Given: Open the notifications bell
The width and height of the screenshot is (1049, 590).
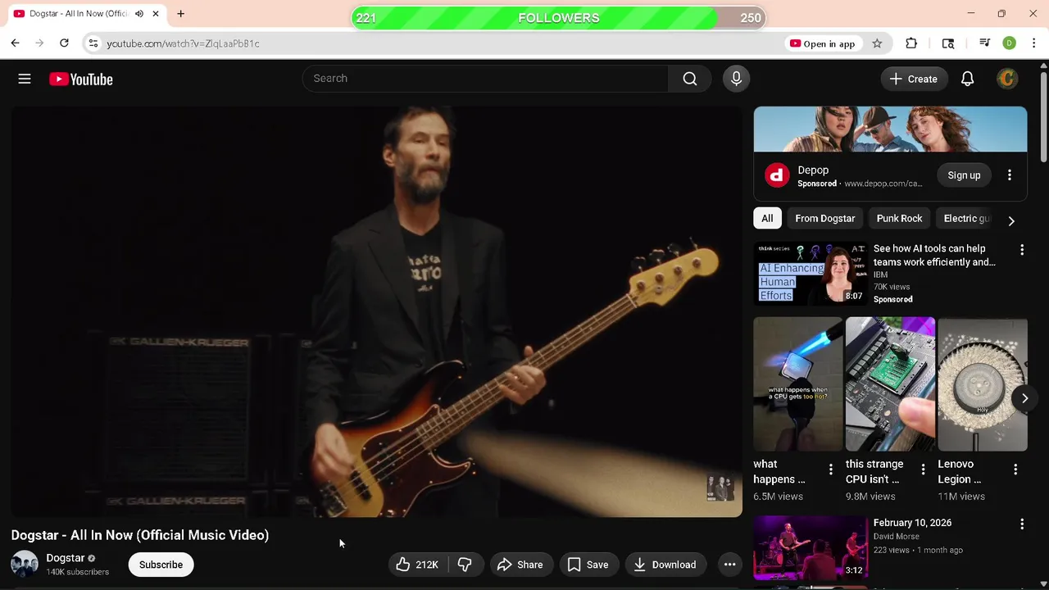Looking at the screenshot, I should [967, 79].
